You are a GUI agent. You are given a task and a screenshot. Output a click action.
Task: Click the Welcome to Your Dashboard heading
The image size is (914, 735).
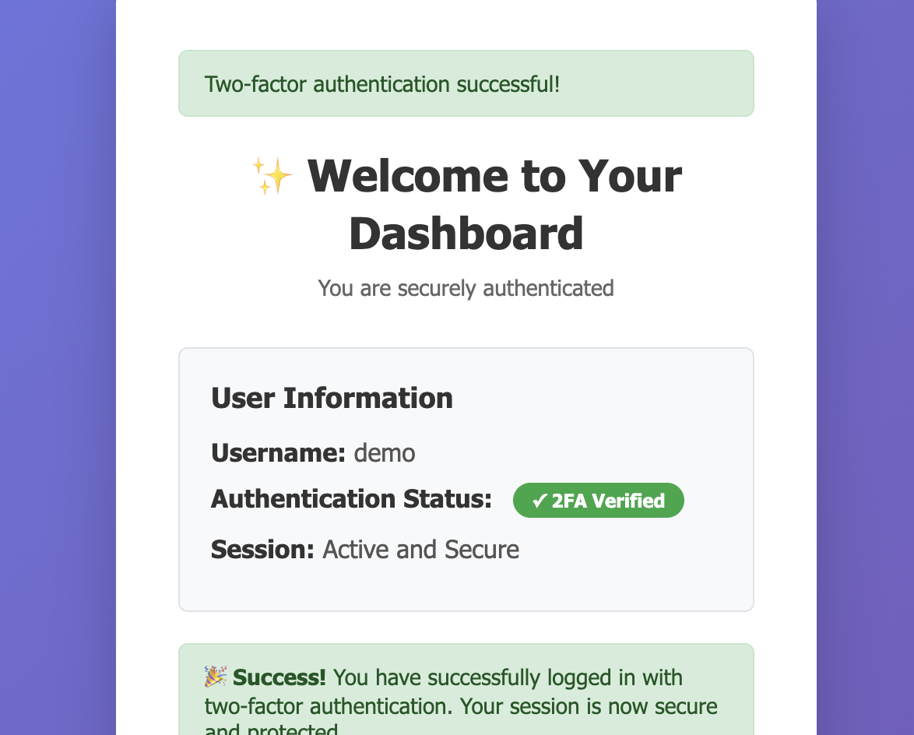pyautogui.click(x=494, y=176)
